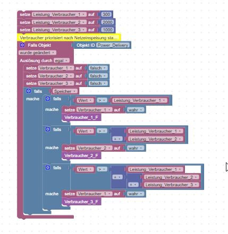Edit the number value 2000
Screen dimensions: 228x234
[107, 22]
